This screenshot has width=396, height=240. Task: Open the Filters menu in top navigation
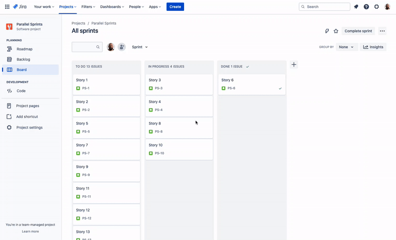coord(88,7)
